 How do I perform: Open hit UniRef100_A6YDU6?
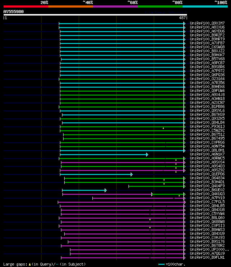pos(207,31)
